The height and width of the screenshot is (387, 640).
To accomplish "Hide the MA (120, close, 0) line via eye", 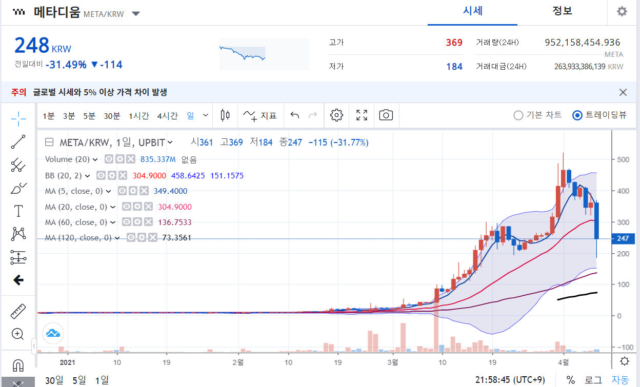I will [x=131, y=237].
